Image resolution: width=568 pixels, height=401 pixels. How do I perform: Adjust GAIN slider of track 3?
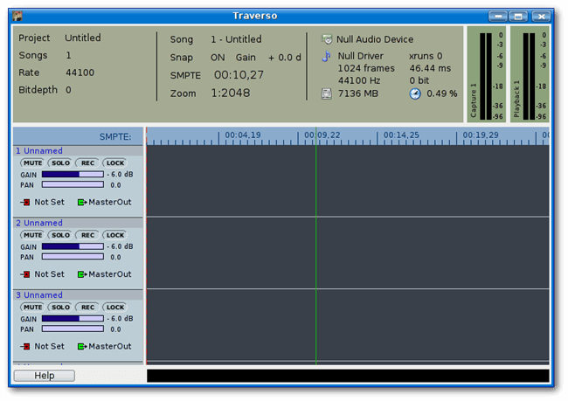[x=73, y=318]
